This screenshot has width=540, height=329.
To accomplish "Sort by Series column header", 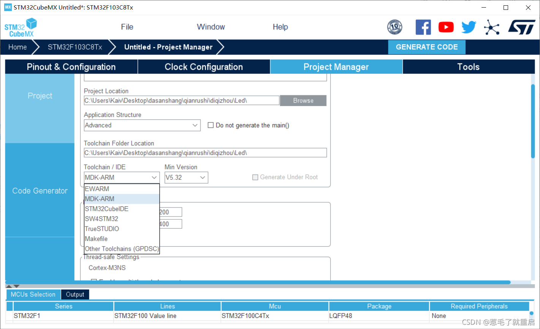I will point(63,306).
